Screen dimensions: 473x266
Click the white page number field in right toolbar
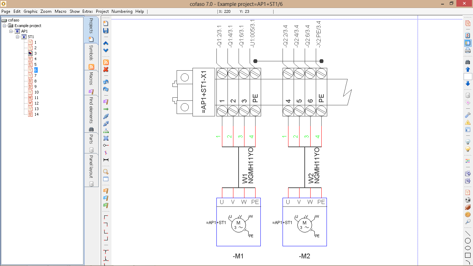(468, 77)
